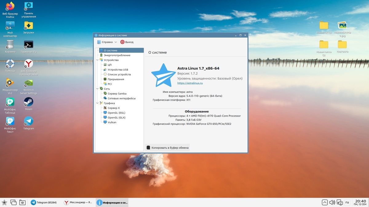This screenshot has width=369, height=207.
Task: Select Сетевые интерфейсы tree item
Action: [120, 98]
